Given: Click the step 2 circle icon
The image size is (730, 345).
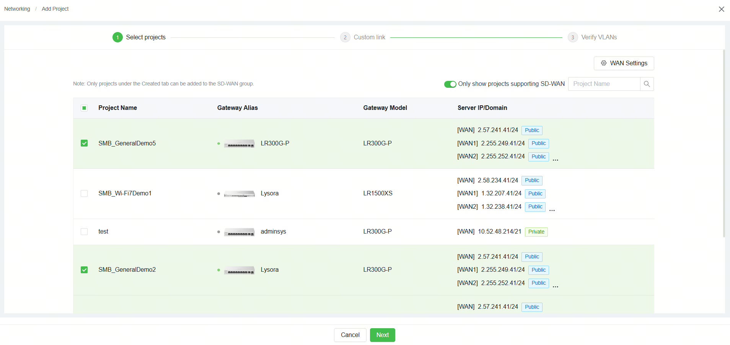Looking at the screenshot, I should click(345, 37).
